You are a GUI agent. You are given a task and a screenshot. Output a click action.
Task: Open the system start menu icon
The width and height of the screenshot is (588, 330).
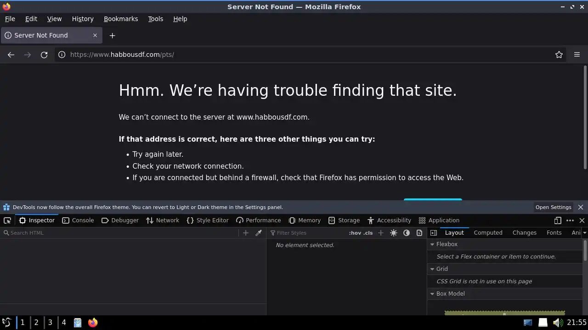6,323
